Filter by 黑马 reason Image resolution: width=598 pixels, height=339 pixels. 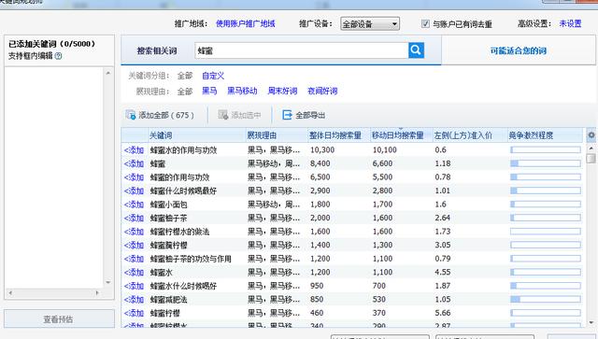[209, 92]
